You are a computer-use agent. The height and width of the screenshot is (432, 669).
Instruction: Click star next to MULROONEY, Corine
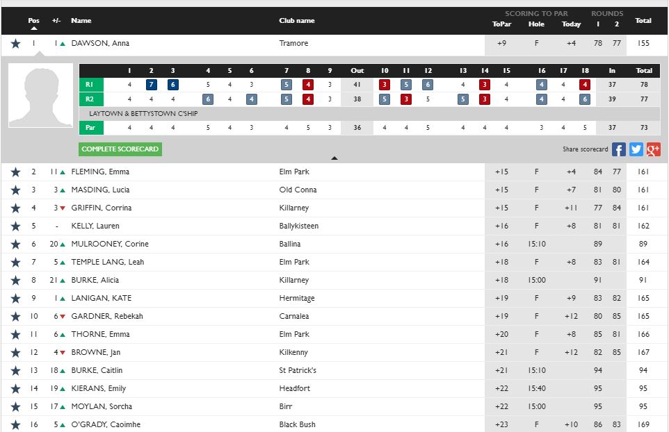(x=15, y=244)
